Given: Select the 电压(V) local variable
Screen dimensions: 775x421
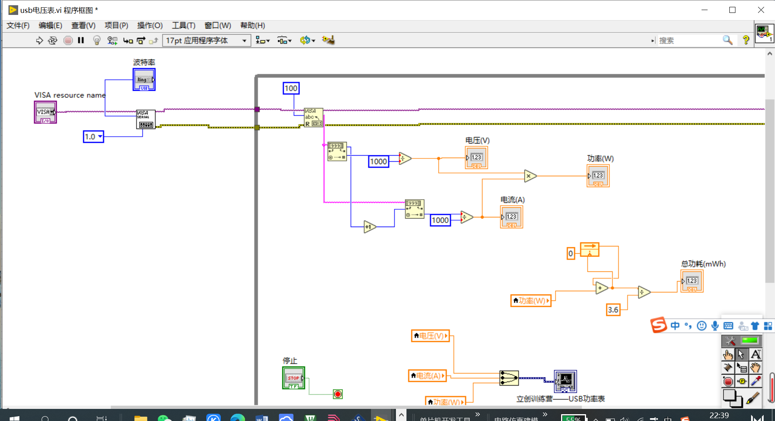Looking at the screenshot, I should (430, 336).
